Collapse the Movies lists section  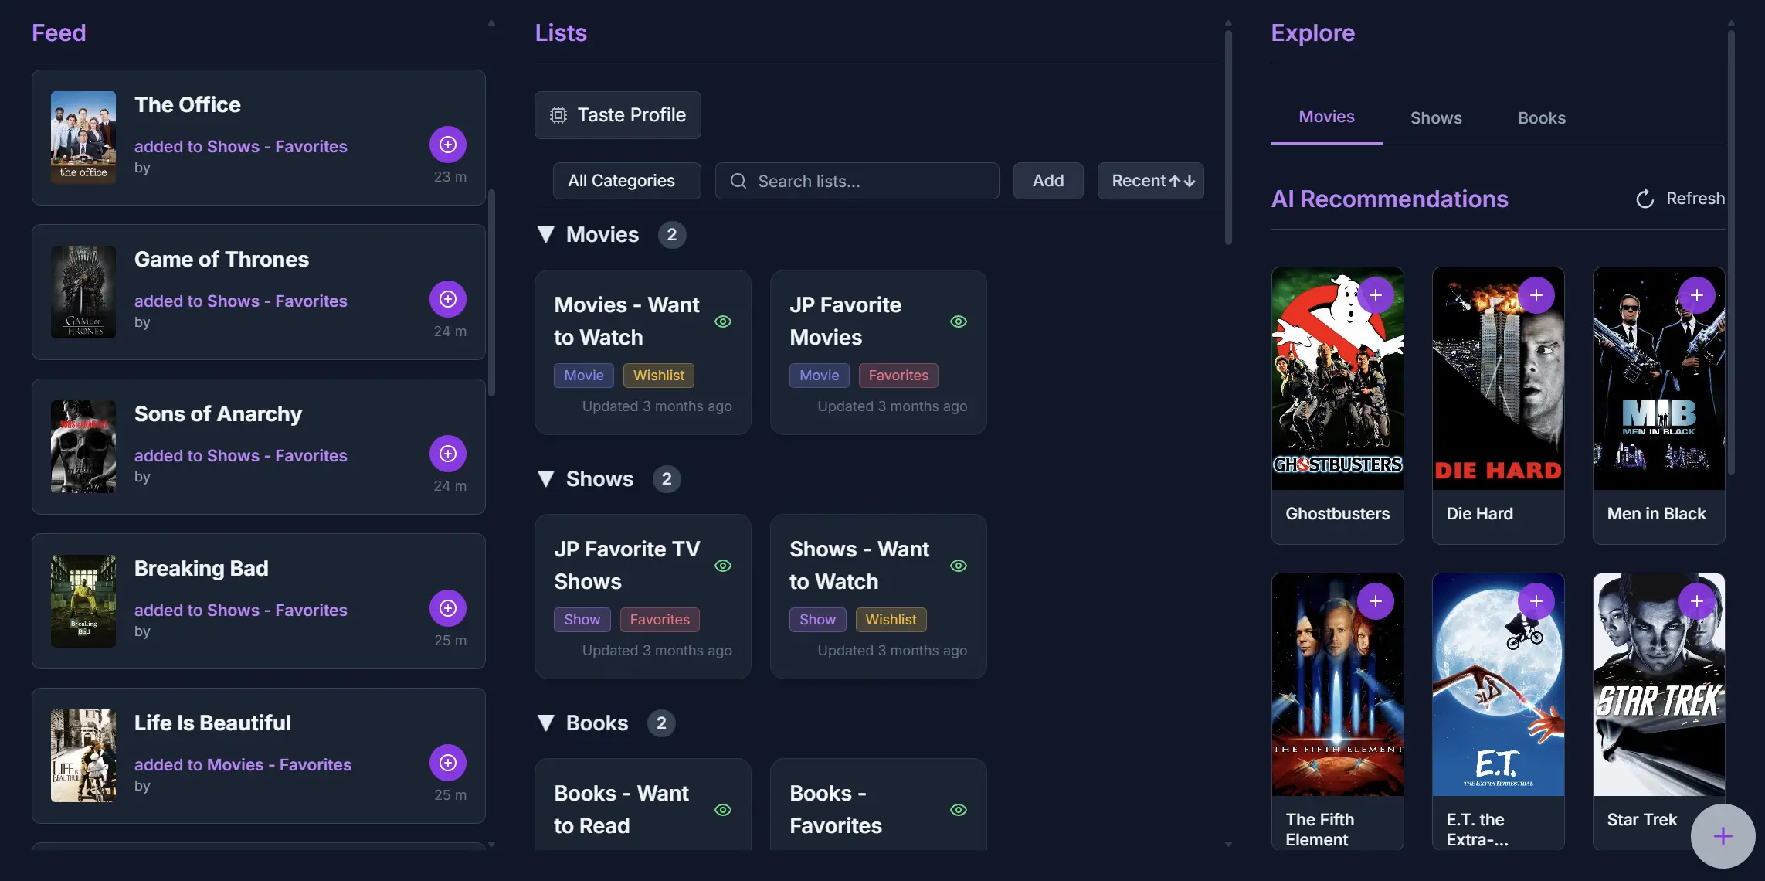pyautogui.click(x=546, y=234)
